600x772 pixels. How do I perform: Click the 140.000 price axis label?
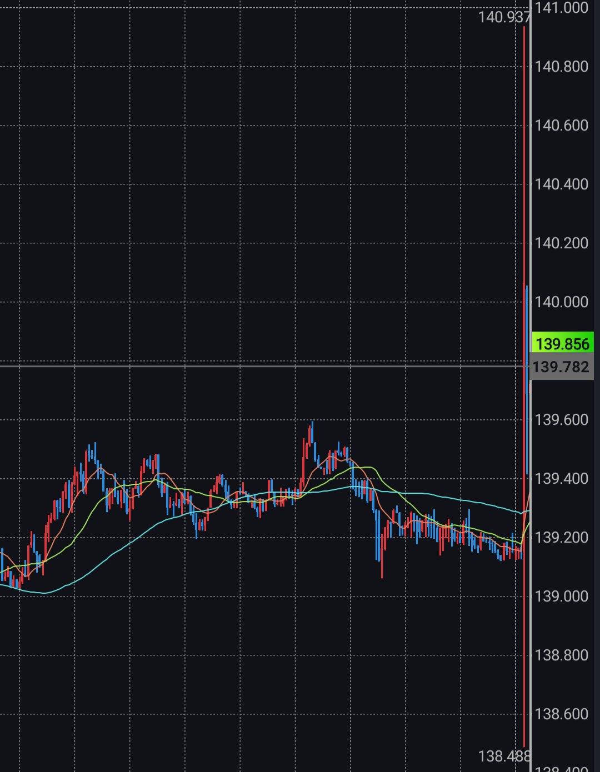coord(561,302)
